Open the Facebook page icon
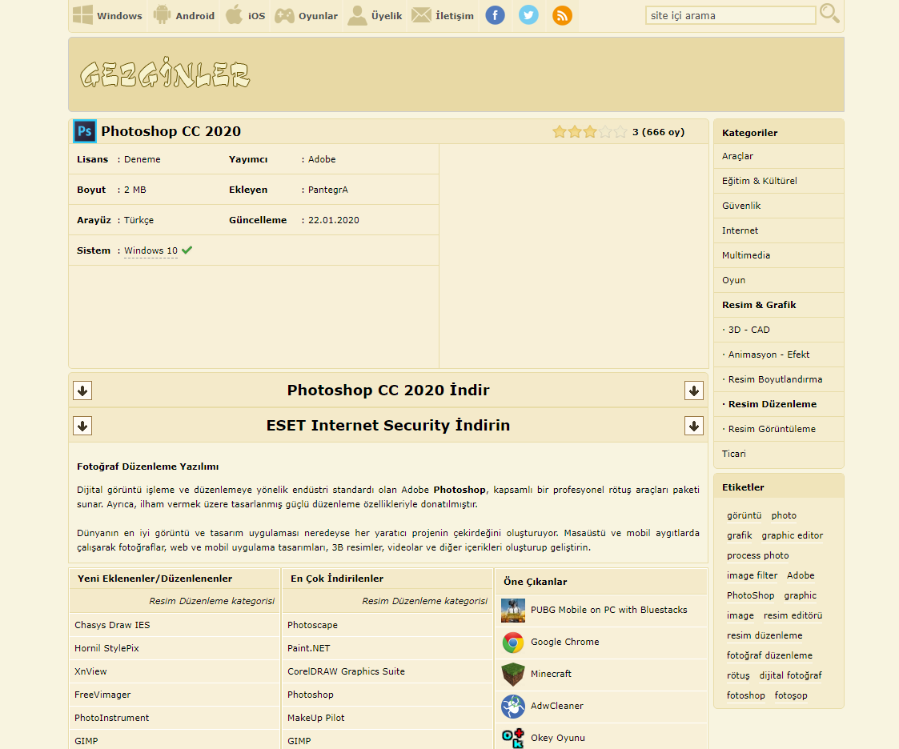This screenshot has height=749, width=899. click(496, 15)
